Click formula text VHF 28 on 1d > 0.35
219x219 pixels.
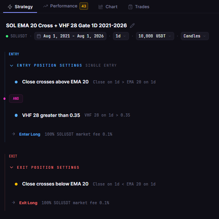click(107, 115)
